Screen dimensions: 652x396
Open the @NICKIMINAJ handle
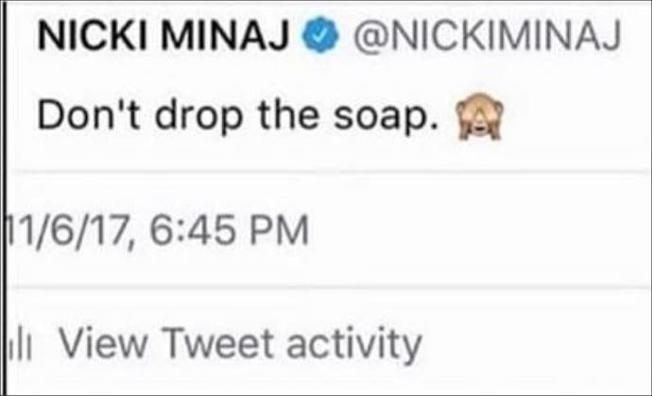coord(488,36)
